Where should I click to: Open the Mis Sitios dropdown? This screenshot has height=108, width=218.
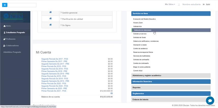[x=170, y=4]
